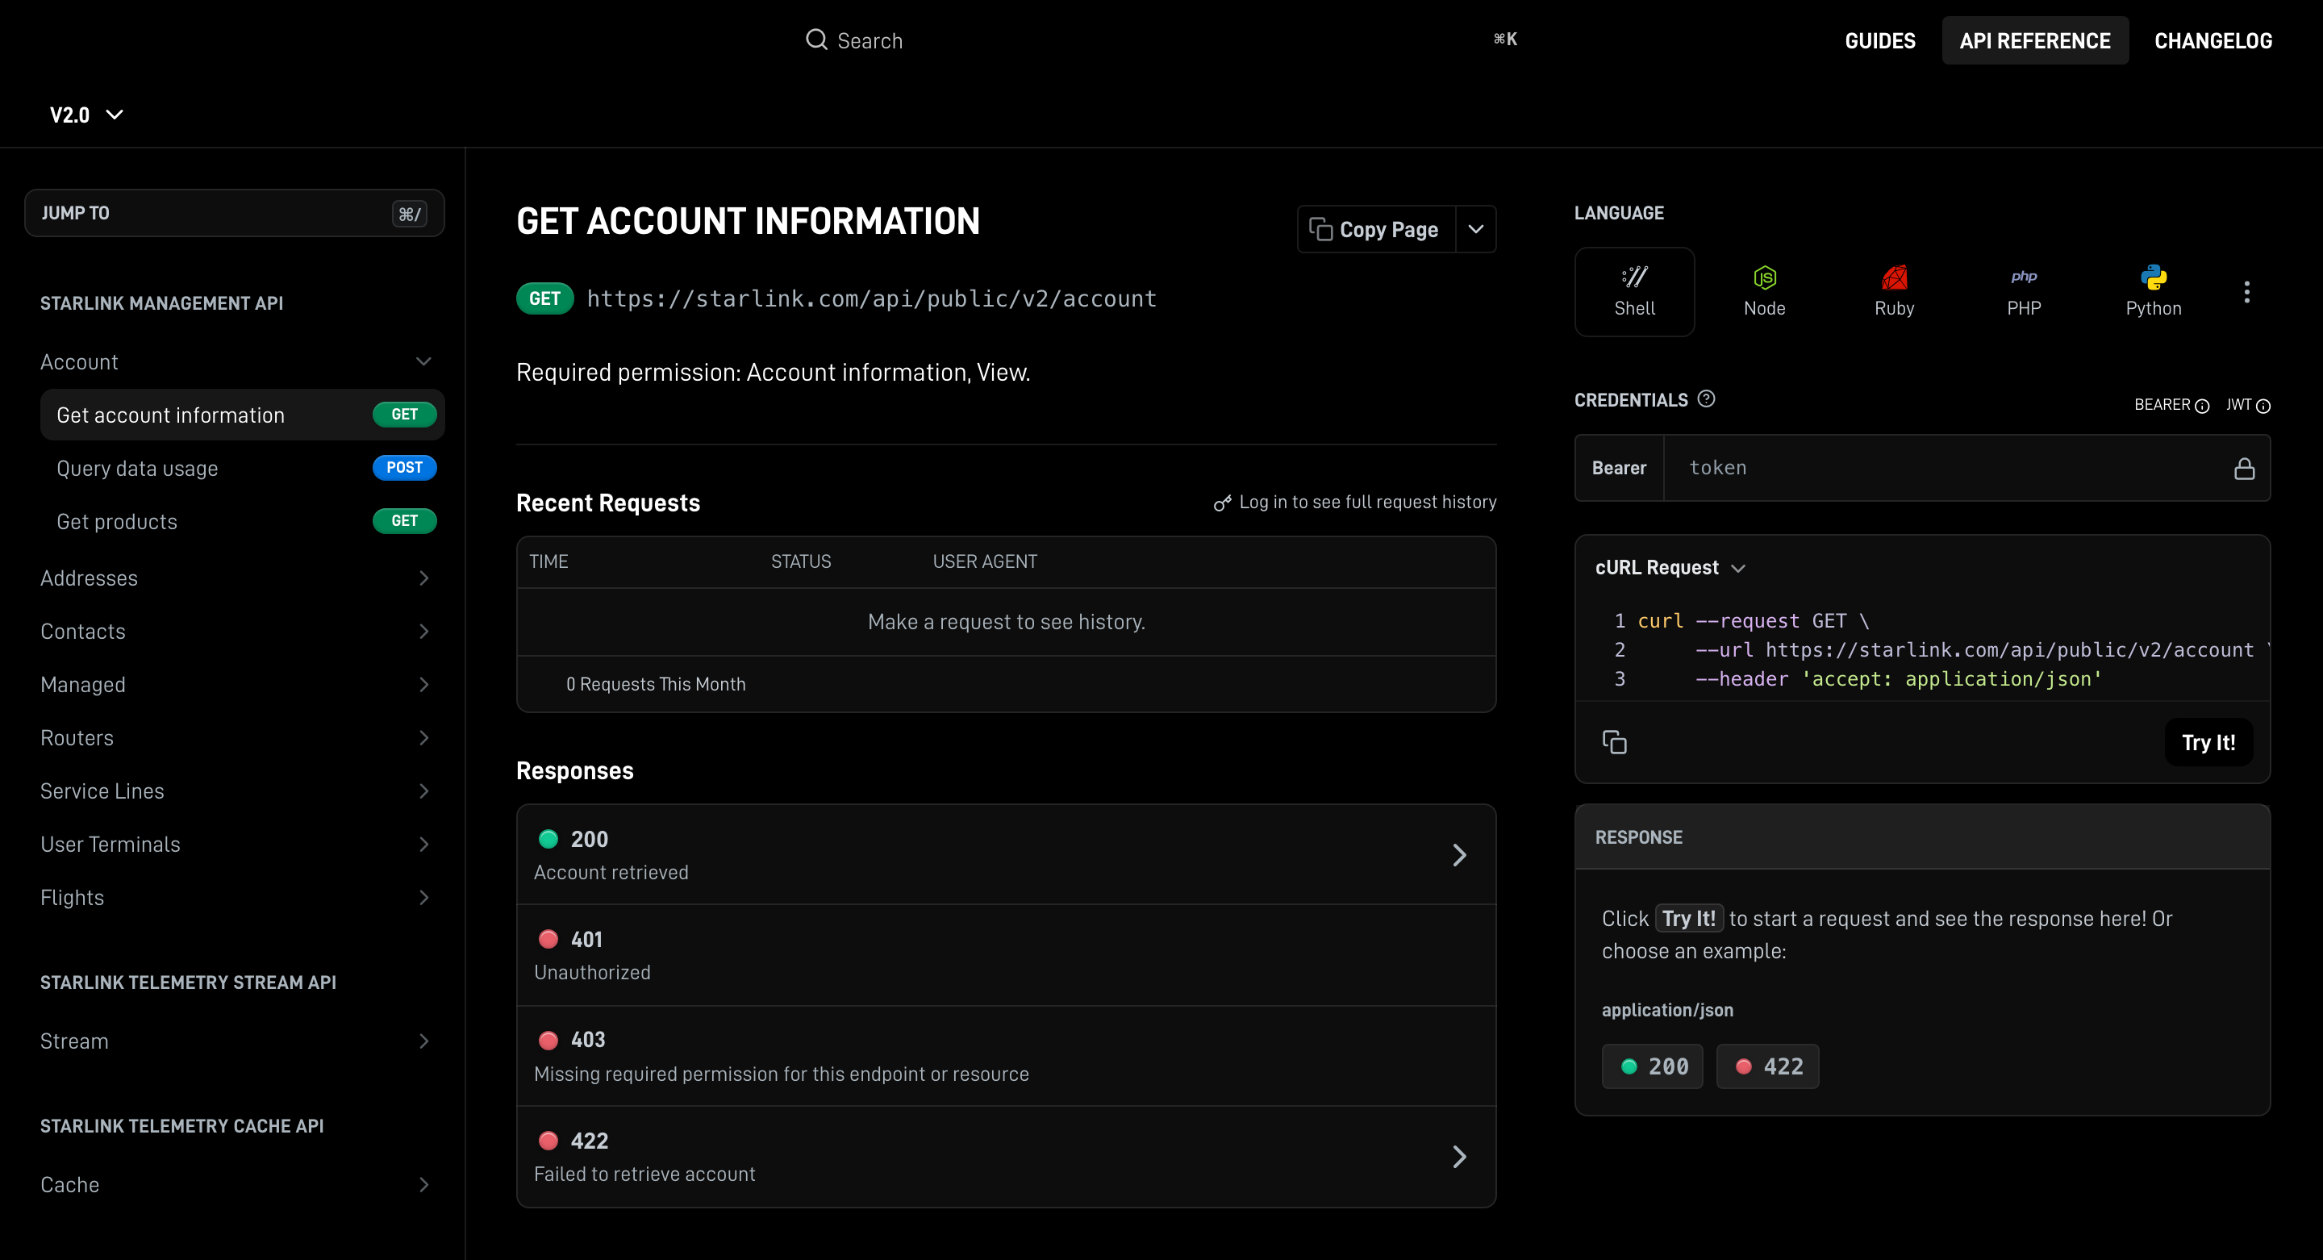The image size is (2323, 1260).
Task: Select the PHP language icon
Action: [x=2024, y=291]
